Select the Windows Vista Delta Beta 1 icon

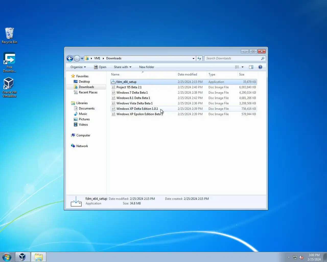tap(113, 103)
